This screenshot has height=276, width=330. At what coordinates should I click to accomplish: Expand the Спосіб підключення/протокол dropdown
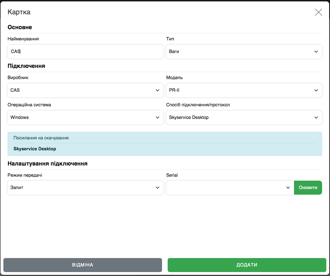pos(244,118)
